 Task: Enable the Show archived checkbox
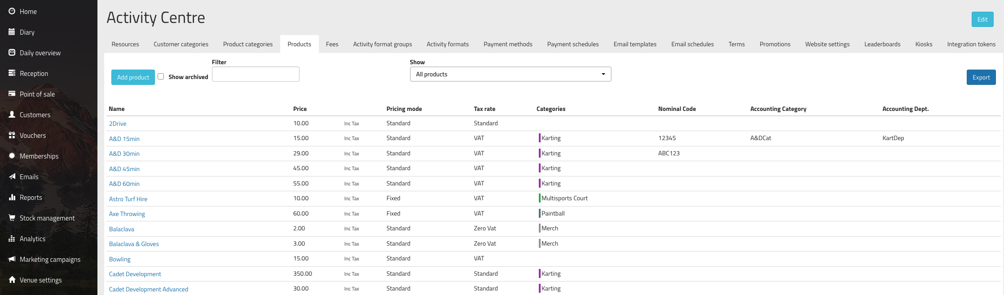click(x=161, y=76)
